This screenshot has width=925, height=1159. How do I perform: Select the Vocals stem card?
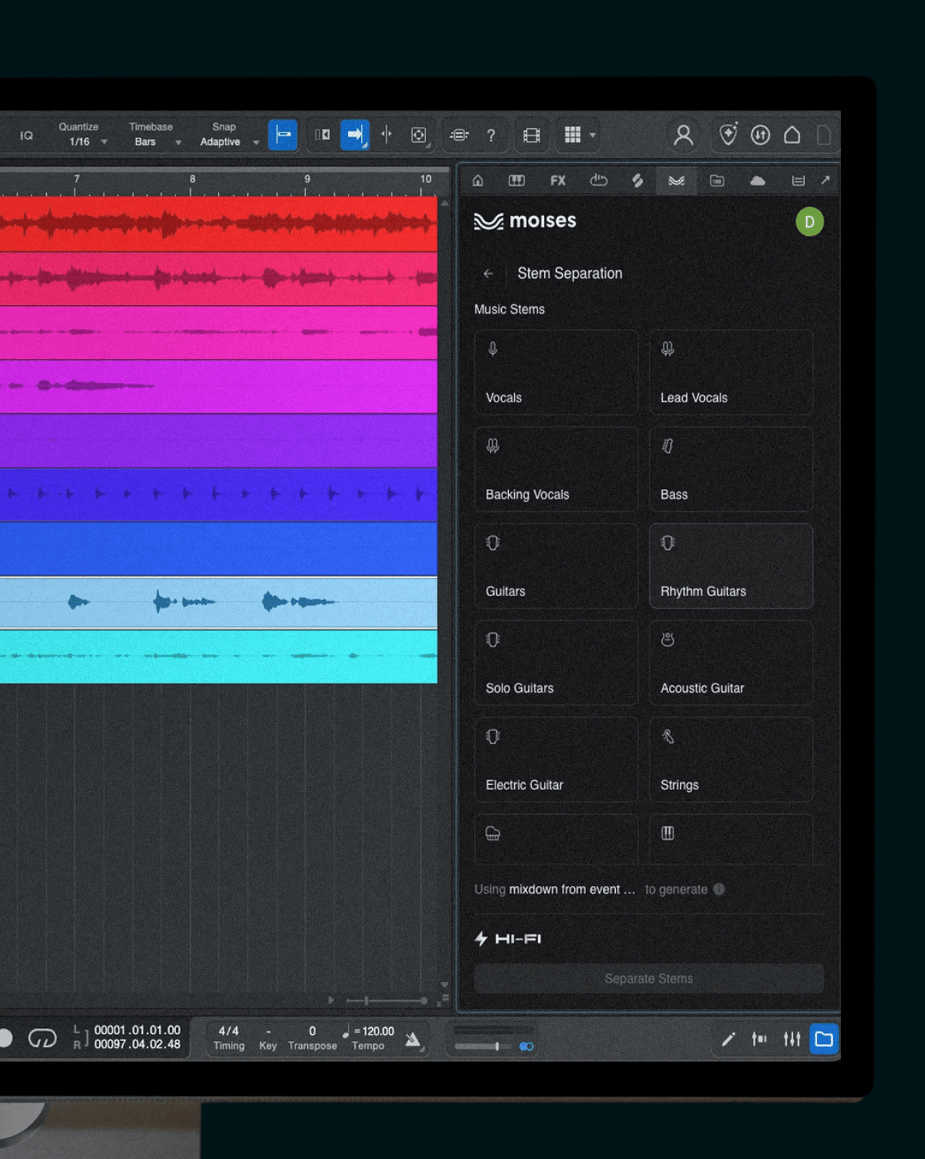(556, 373)
